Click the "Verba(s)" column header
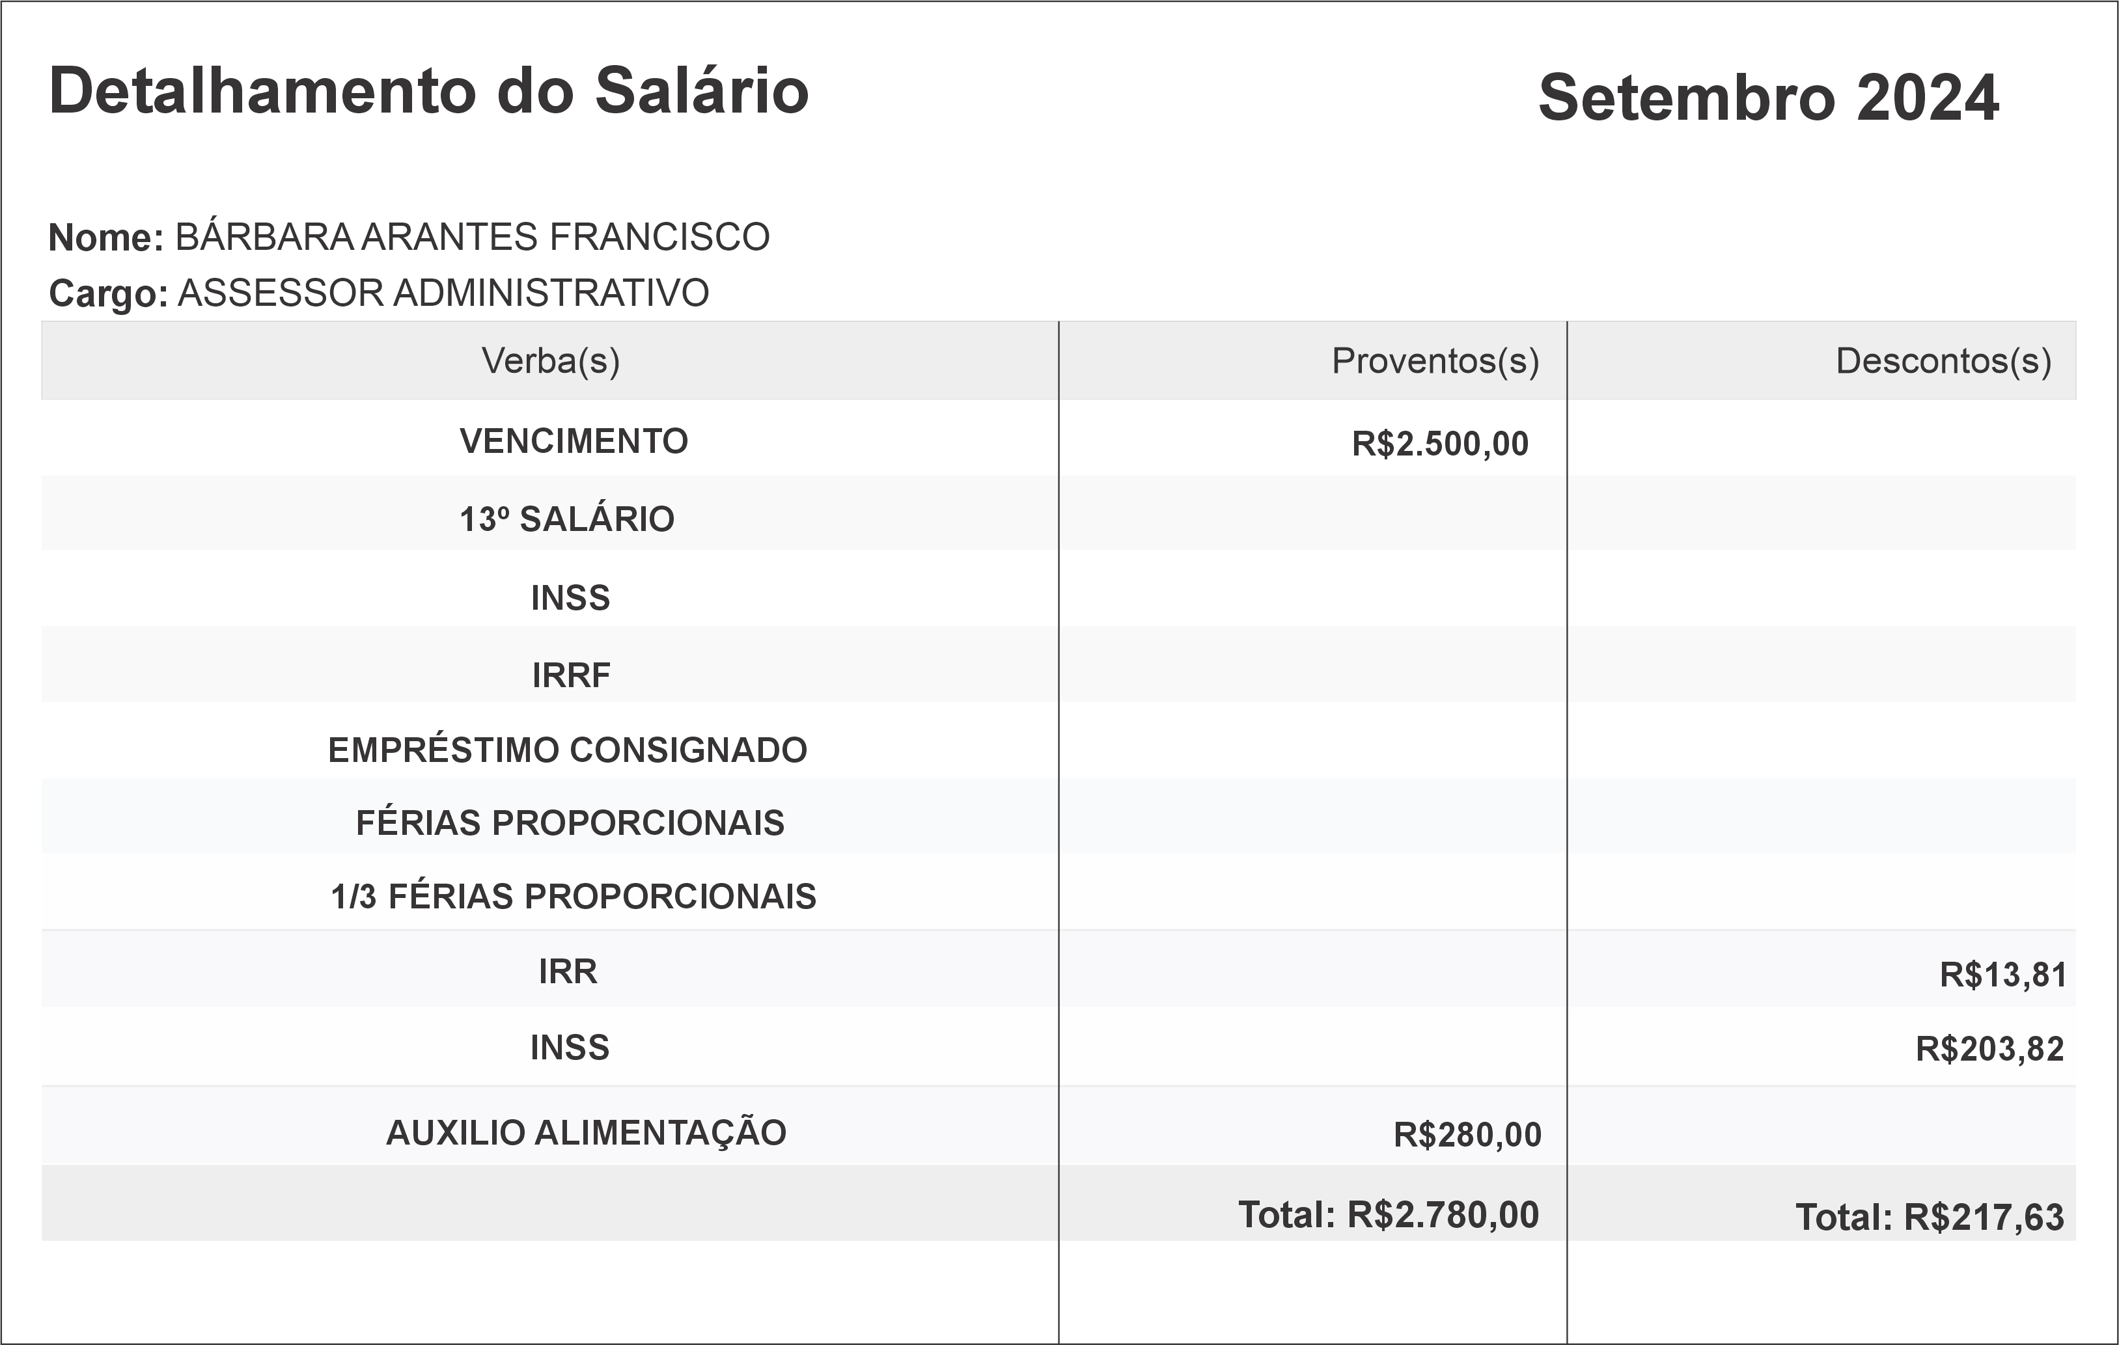The width and height of the screenshot is (2119, 1345). pyautogui.click(x=550, y=360)
